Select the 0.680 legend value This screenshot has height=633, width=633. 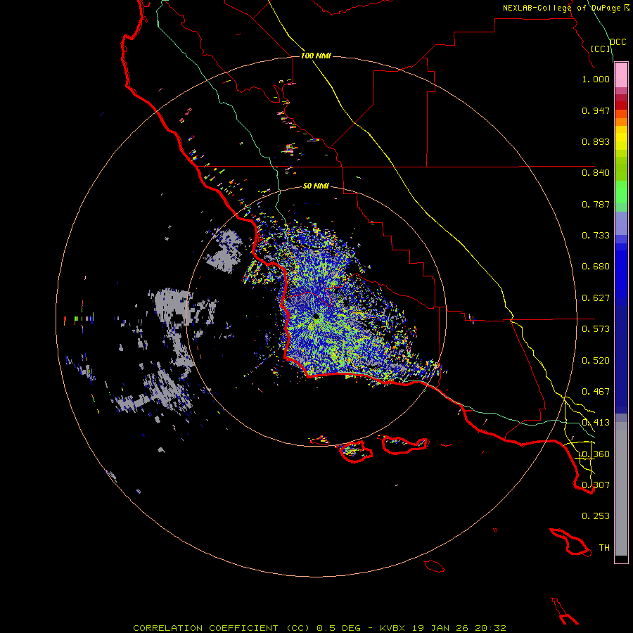(596, 267)
